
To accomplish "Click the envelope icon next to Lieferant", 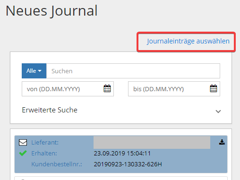I will (x=23, y=142).
